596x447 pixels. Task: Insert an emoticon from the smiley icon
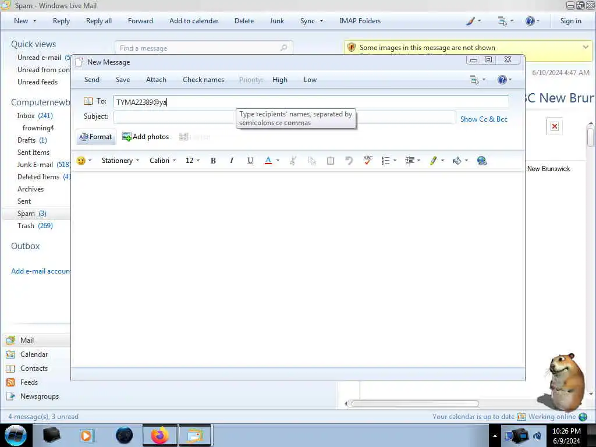[x=81, y=161]
